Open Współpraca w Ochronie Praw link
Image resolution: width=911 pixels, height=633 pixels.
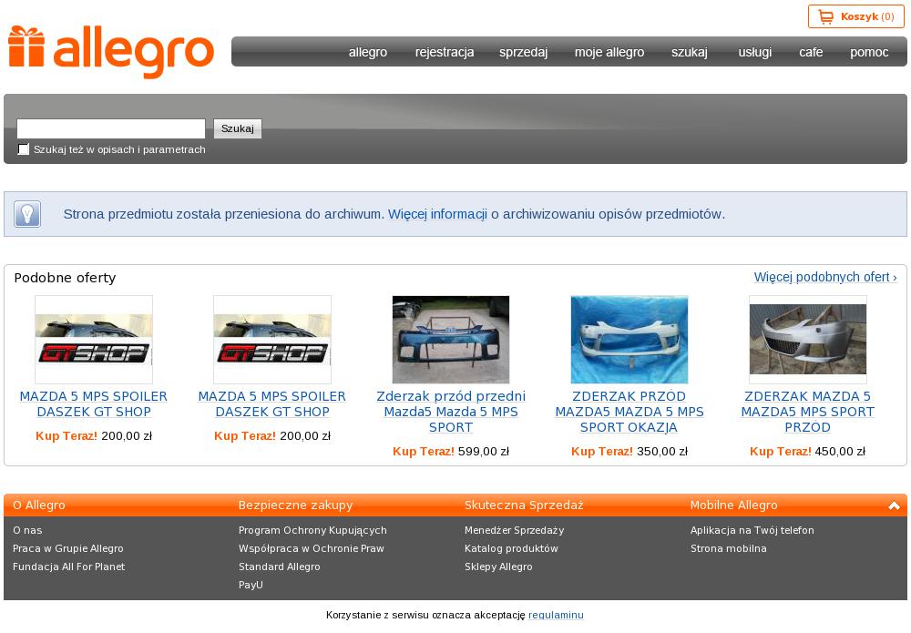(312, 548)
